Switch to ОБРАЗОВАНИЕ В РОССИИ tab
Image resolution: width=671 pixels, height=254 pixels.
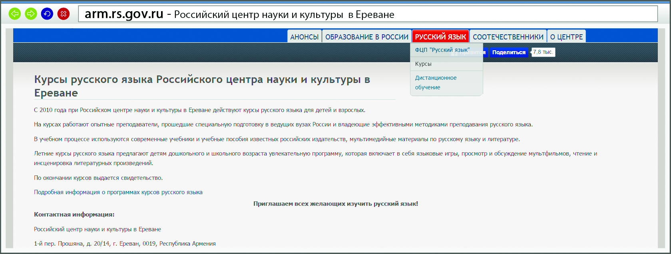pyautogui.click(x=367, y=37)
